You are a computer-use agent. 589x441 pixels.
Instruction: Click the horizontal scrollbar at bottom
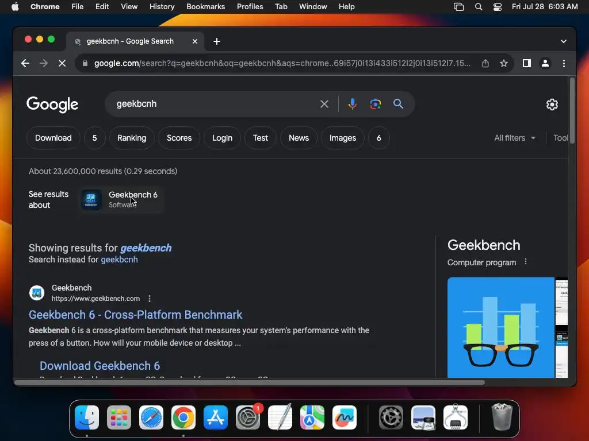tap(250, 382)
